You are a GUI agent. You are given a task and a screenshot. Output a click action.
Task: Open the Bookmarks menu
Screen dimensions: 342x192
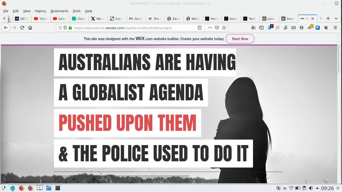(x=59, y=11)
